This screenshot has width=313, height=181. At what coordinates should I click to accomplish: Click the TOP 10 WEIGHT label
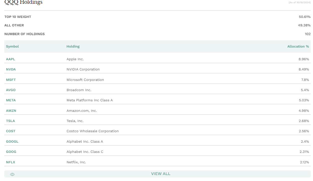(18, 17)
